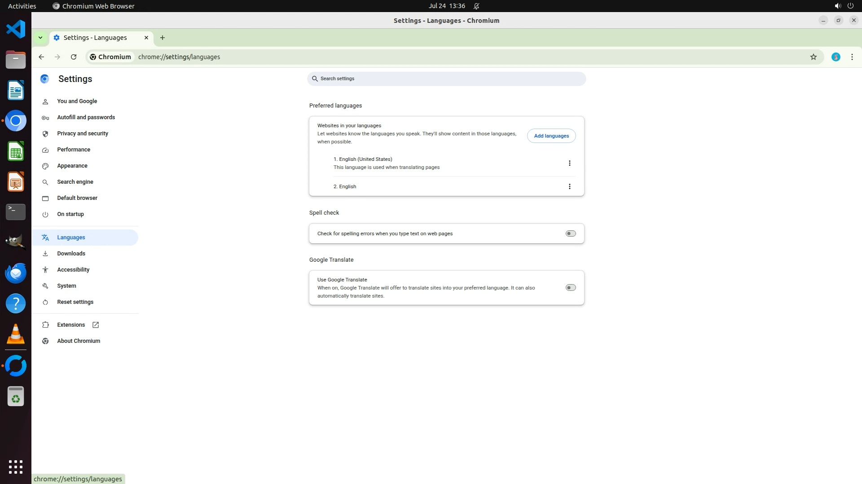Expand the tab search dropdown arrow
Viewport: 862px width, 484px height.
pos(40,38)
